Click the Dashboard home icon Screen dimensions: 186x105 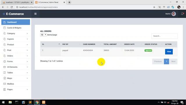tap(5, 22)
